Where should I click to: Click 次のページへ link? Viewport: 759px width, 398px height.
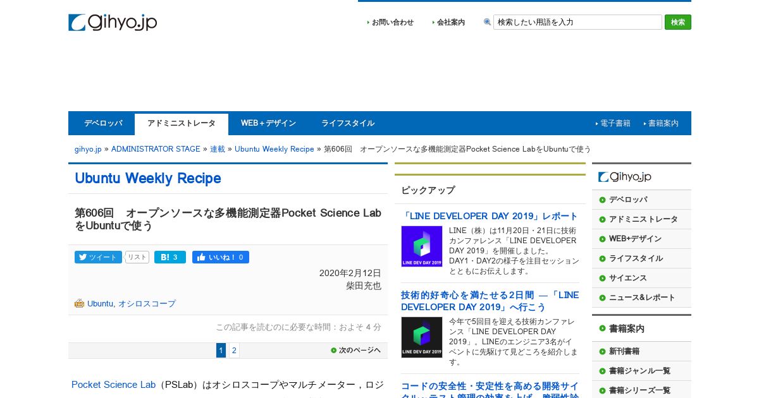click(x=360, y=350)
